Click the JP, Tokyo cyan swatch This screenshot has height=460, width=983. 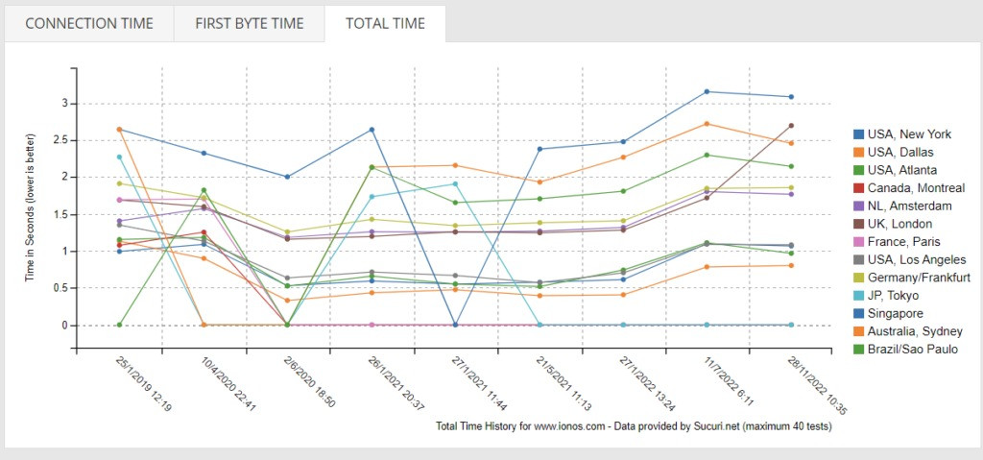(859, 296)
